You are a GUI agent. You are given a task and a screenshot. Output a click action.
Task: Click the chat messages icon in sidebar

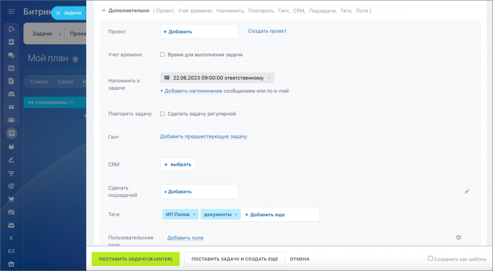click(x=12, y=55)
